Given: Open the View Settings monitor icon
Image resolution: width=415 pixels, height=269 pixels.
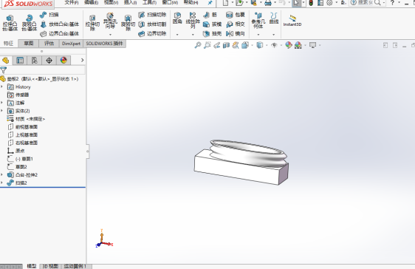Looking at the screenshot, I should click(313, 45).
